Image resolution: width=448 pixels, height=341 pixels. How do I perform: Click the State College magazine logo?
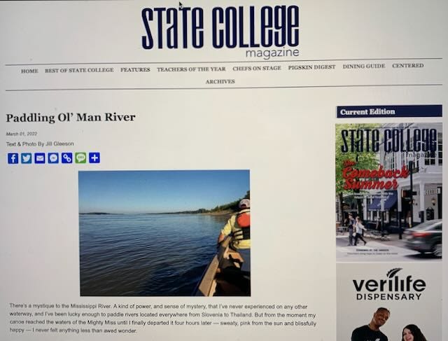[x=220, y=31]
